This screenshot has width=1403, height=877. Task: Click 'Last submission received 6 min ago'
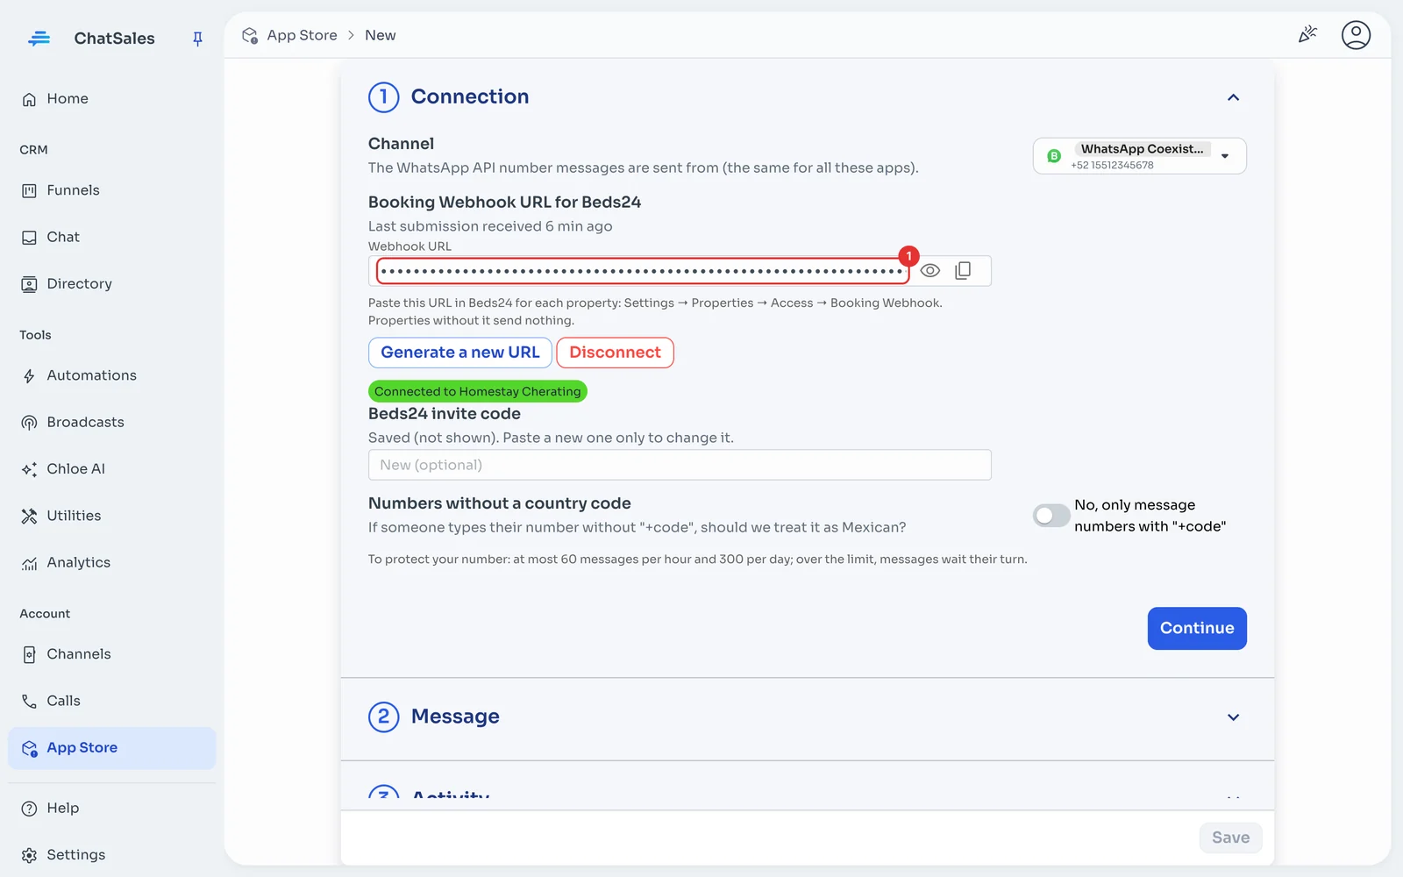pyautogui.click(x=490, y=226)
